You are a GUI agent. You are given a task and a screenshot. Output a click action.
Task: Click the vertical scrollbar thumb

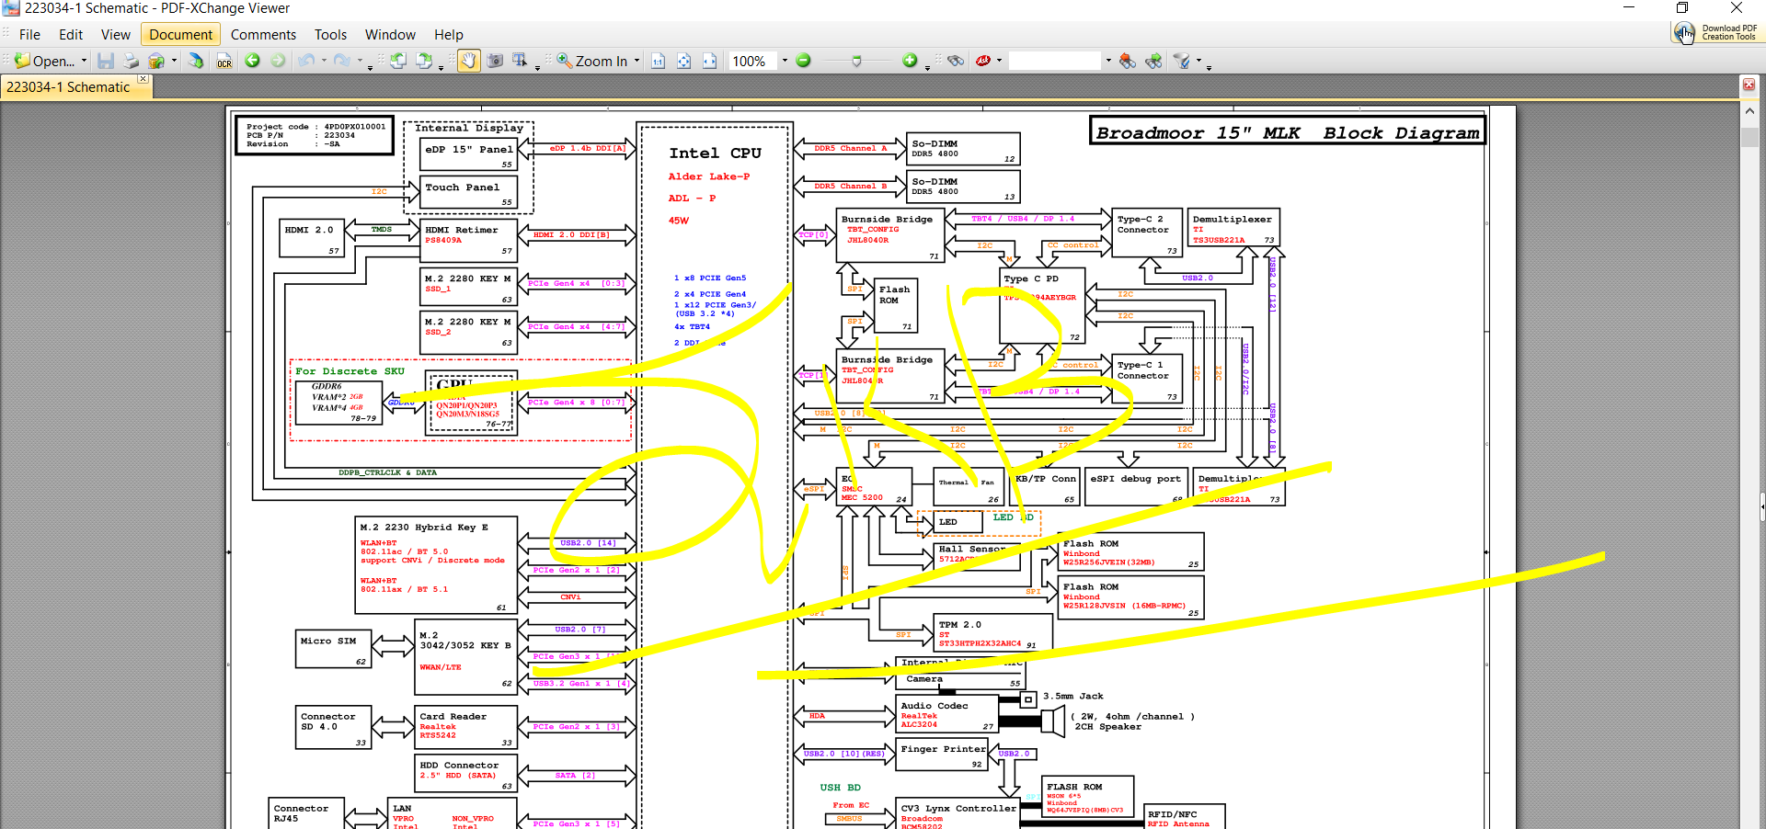[x=1749, y=137]
